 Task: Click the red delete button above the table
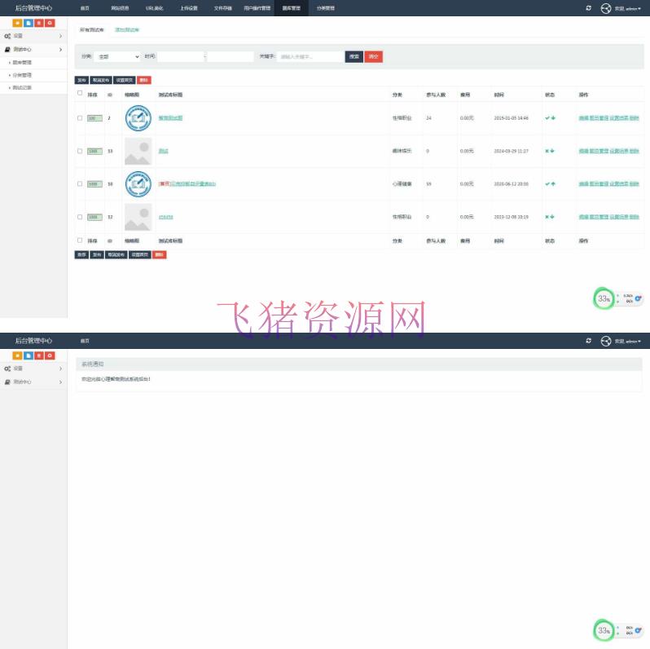coord(144,80)
